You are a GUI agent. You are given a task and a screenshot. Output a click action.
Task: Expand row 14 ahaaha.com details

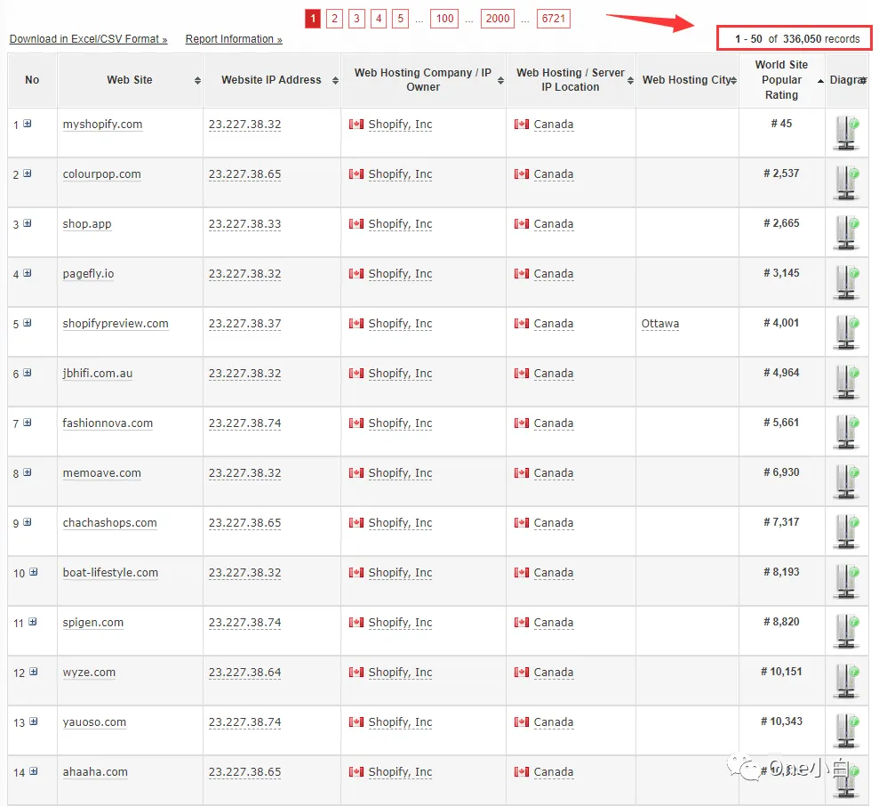pyautogui.click(x=34, y=771)
